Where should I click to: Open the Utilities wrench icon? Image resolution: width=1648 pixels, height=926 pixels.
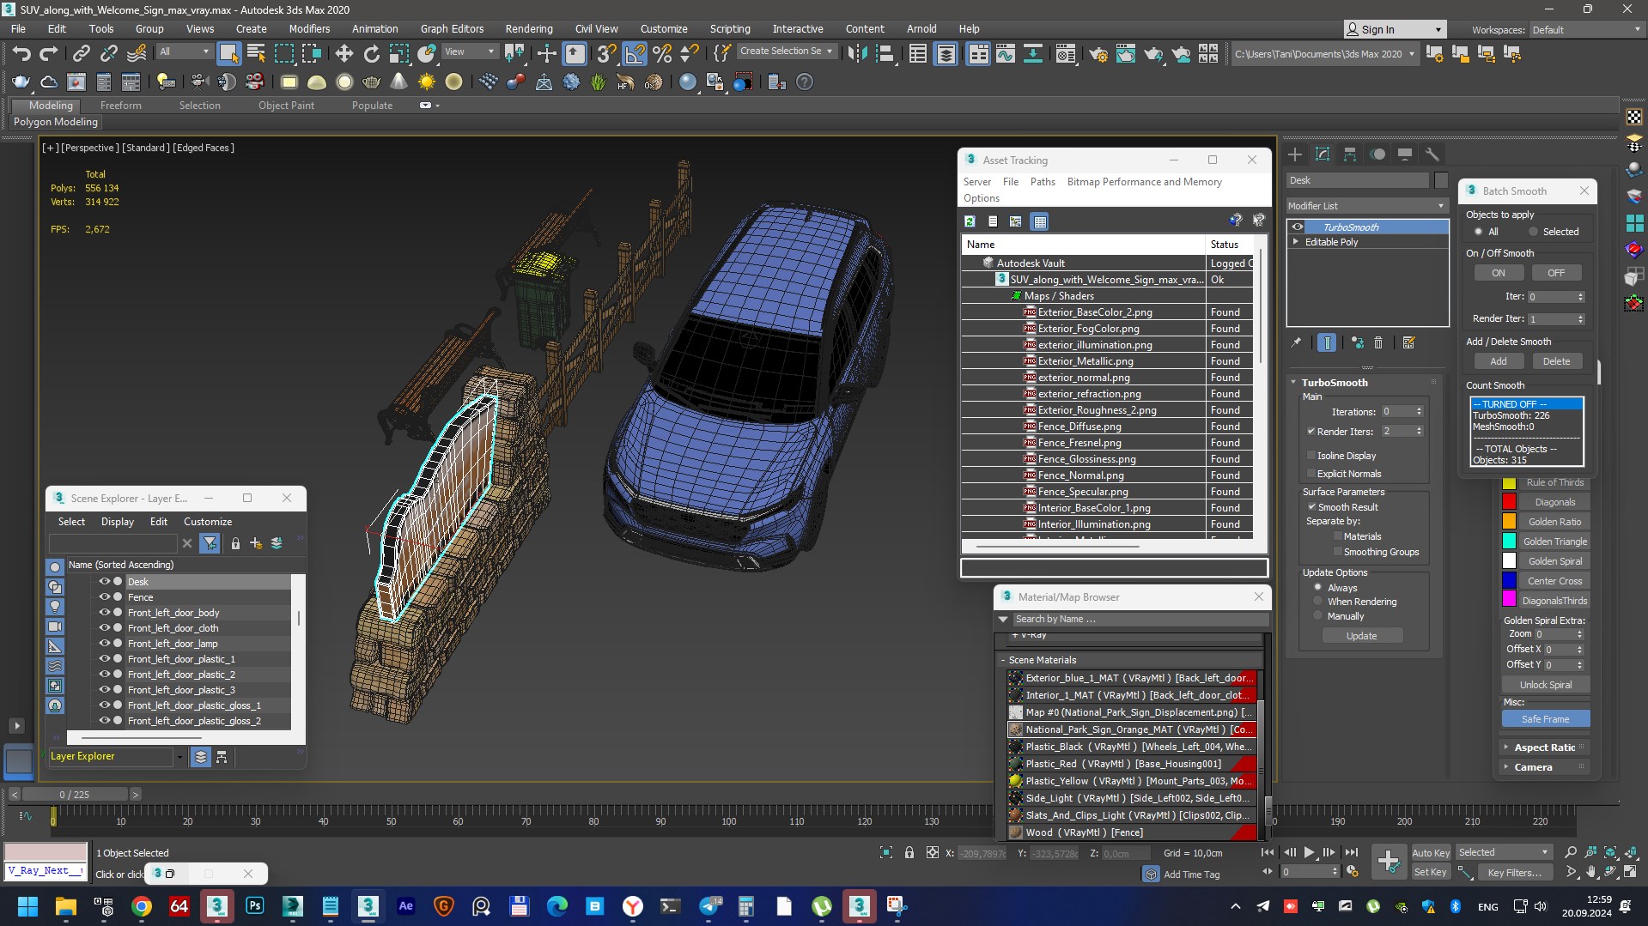[x=1432, y=154]
